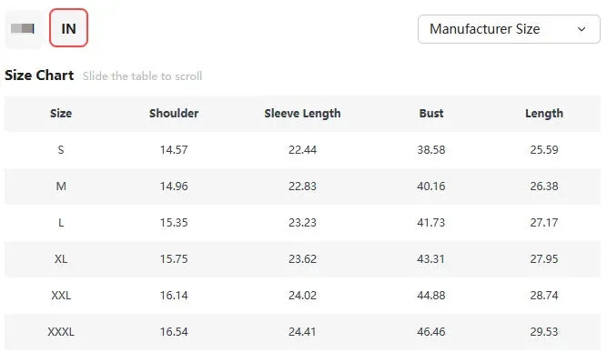Open the Manufacturer Size dropdown
Image resolution: width=607 pixels, height=353 pixels.
pos(509,29)
